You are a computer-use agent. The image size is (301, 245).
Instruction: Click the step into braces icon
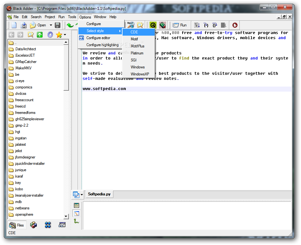(206, 25)
